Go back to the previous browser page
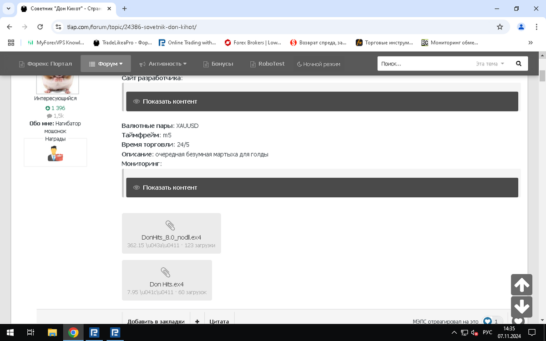This screenshot has height=341, width=546. pyautogui.click(x=10, y=27)
